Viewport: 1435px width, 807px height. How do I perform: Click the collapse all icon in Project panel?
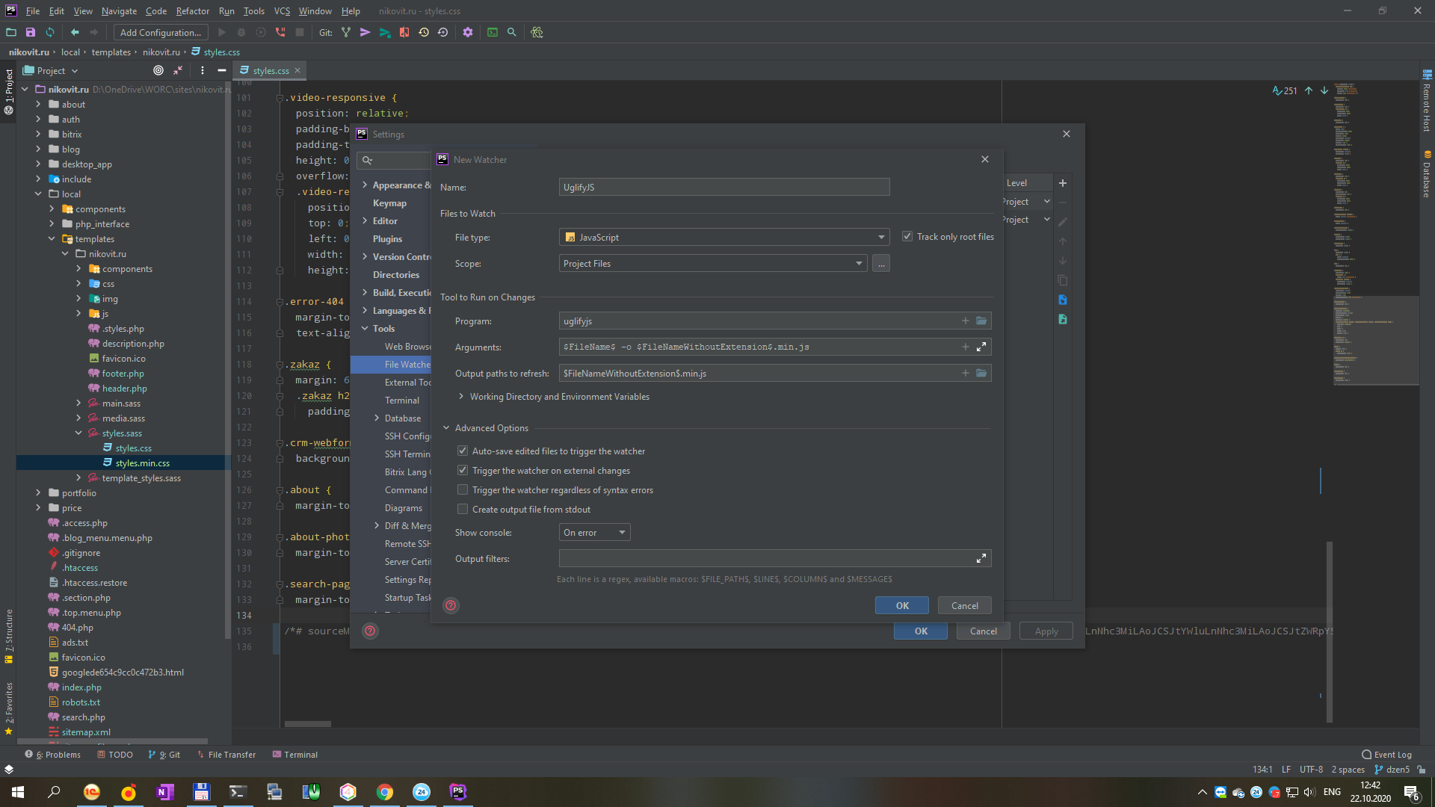178,70
